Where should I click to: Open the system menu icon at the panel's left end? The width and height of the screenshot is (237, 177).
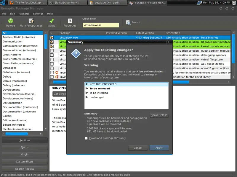[3, 3]
